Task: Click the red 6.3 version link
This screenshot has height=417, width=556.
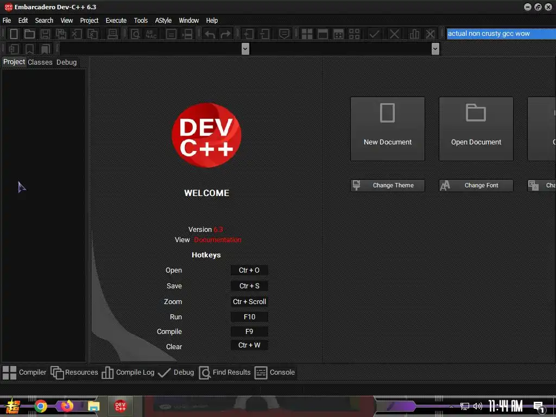Action: pyautogui.click(x=218, y=230)
